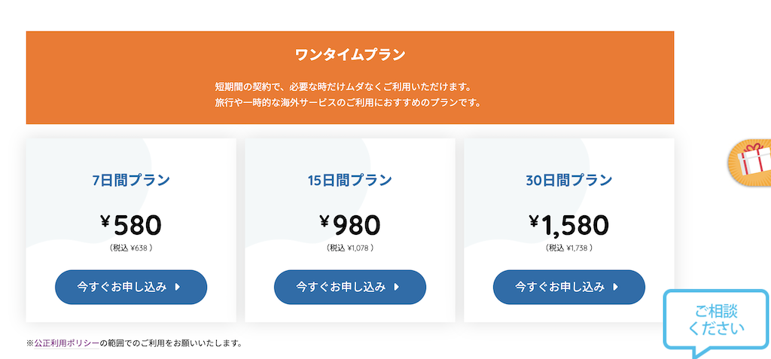The height and width of the screenshot is (359, 771).
Task: Open the 公正利用ポリシー link
Action: [x=66, y=343]
